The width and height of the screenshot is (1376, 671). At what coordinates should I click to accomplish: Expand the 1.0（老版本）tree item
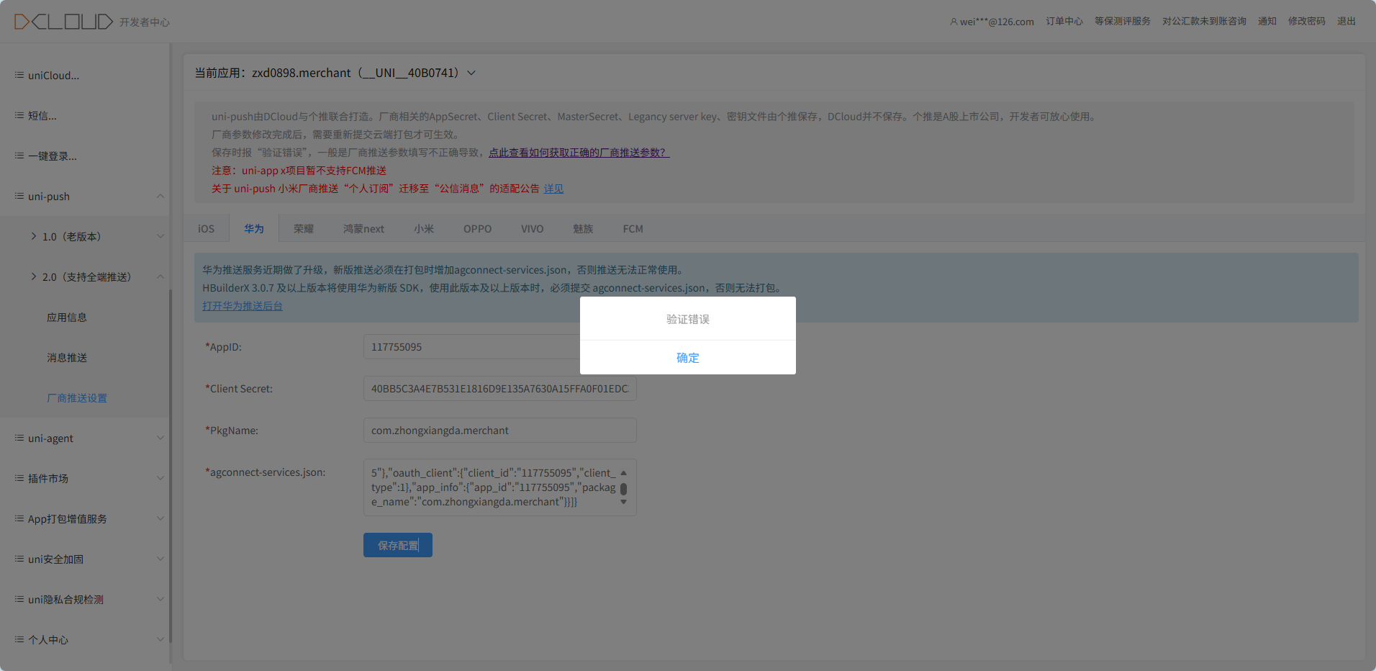coord(33,236)
